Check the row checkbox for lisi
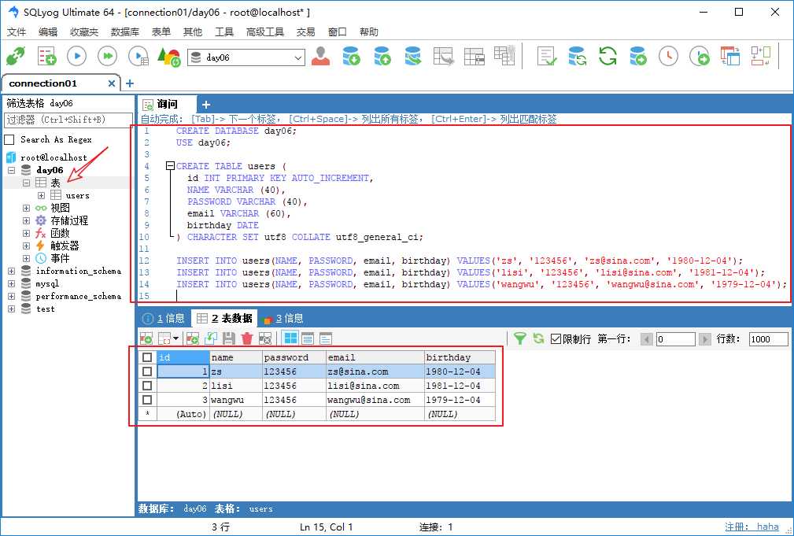The image size is (794, 536). click(147, 386)
